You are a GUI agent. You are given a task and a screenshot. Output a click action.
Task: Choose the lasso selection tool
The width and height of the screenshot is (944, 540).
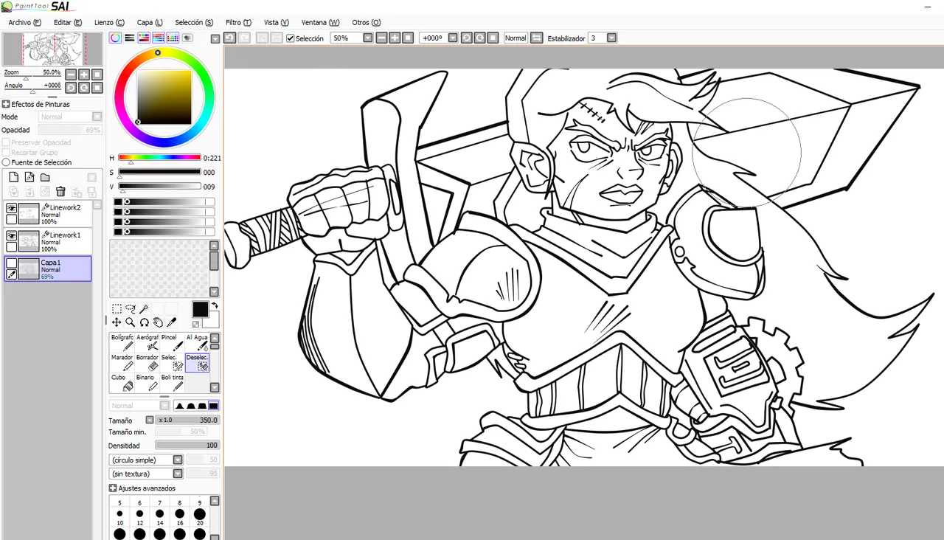coord(131,308)
